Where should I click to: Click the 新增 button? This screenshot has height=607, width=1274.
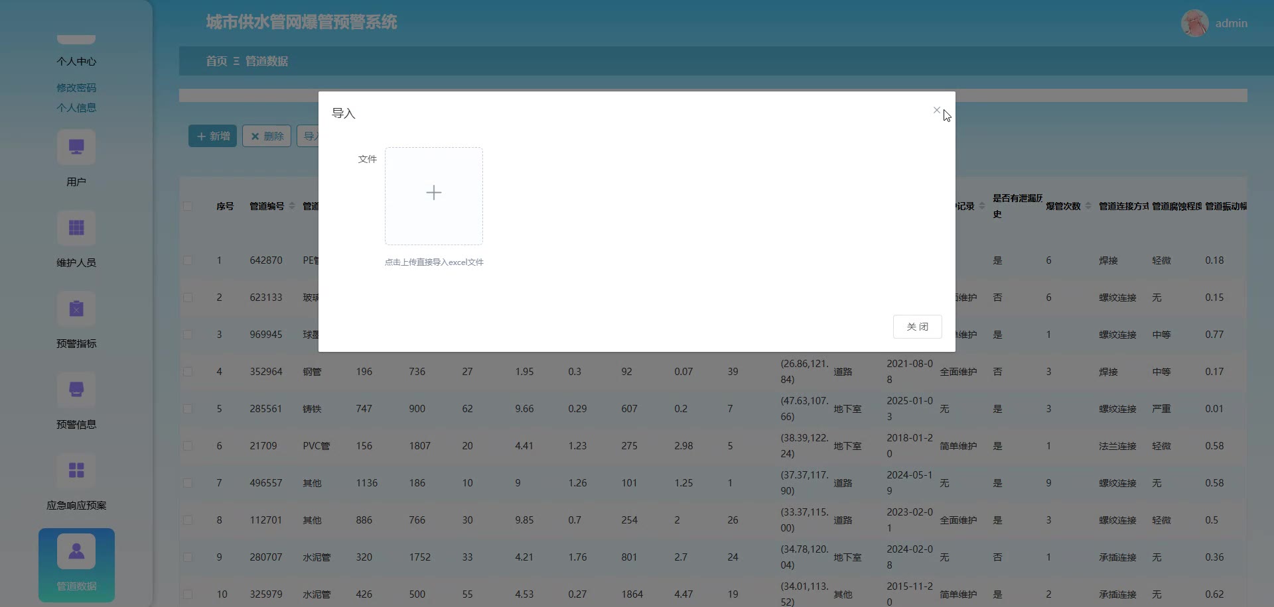click(x=212, y=136)
